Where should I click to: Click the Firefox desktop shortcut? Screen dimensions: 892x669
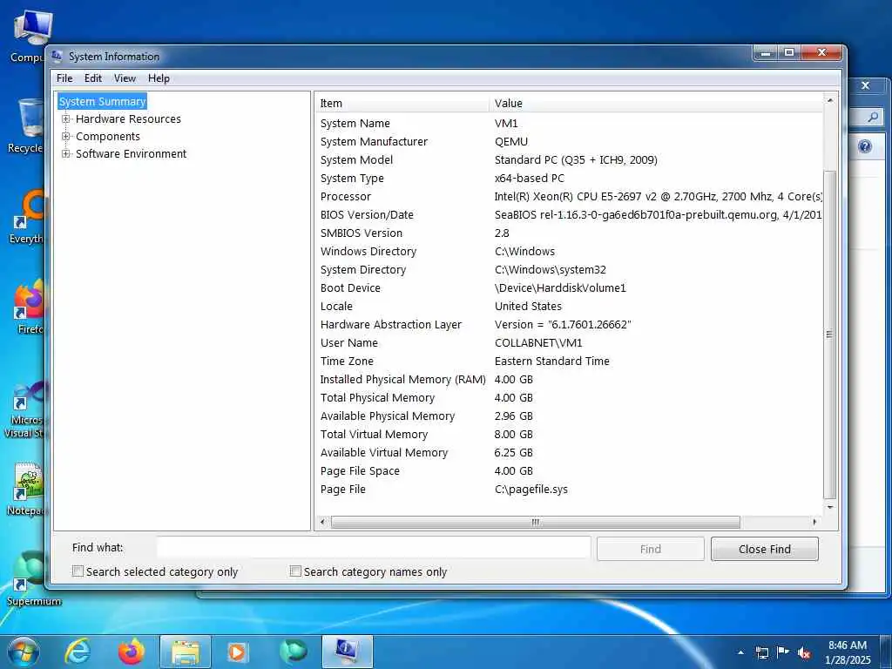(30, 307)
